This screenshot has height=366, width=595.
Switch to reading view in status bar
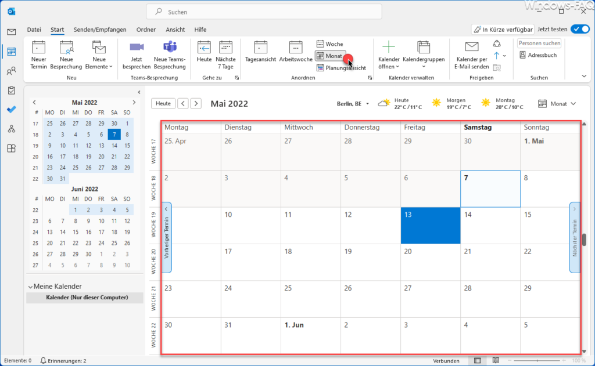[496, 361]
